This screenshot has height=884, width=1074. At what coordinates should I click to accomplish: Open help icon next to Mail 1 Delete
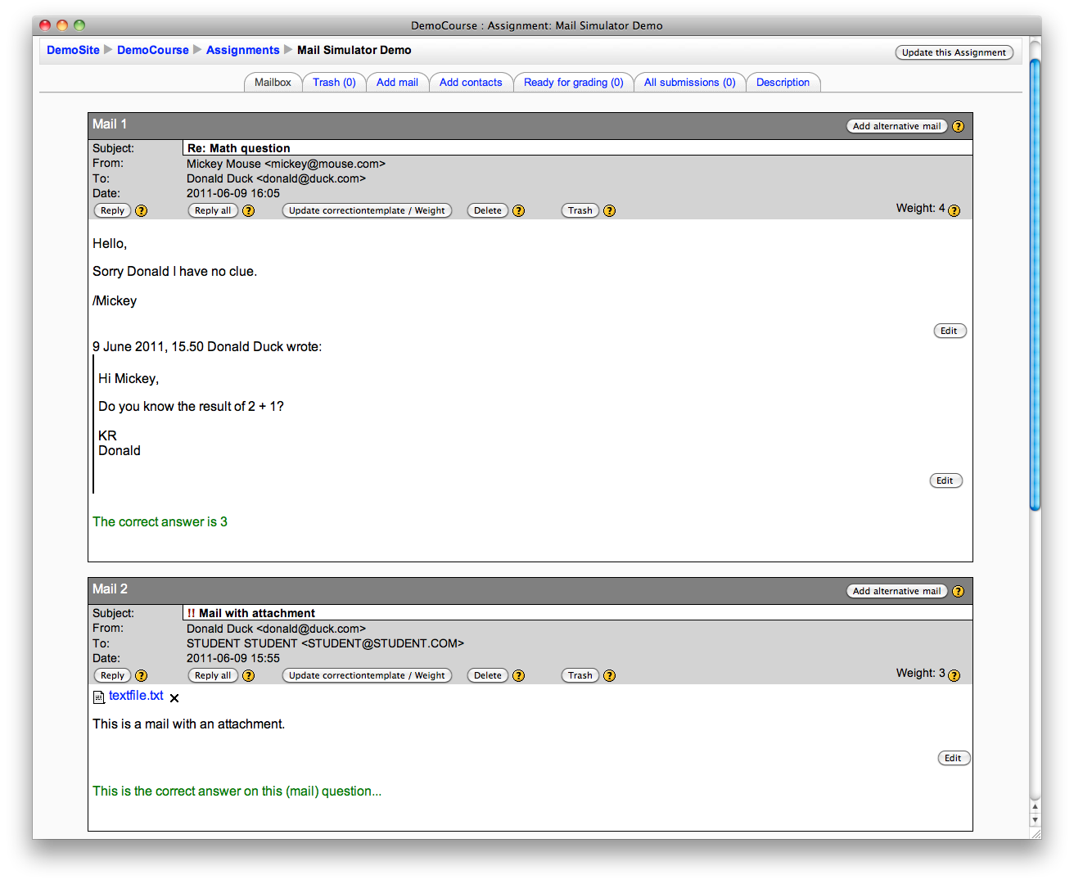coord(518,211)
